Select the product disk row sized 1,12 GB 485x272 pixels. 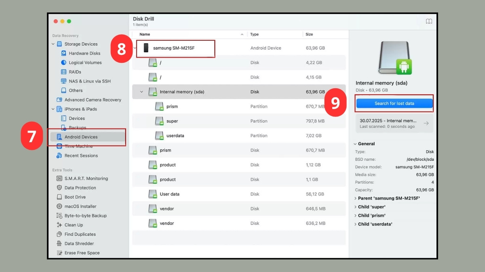point(239,165)
